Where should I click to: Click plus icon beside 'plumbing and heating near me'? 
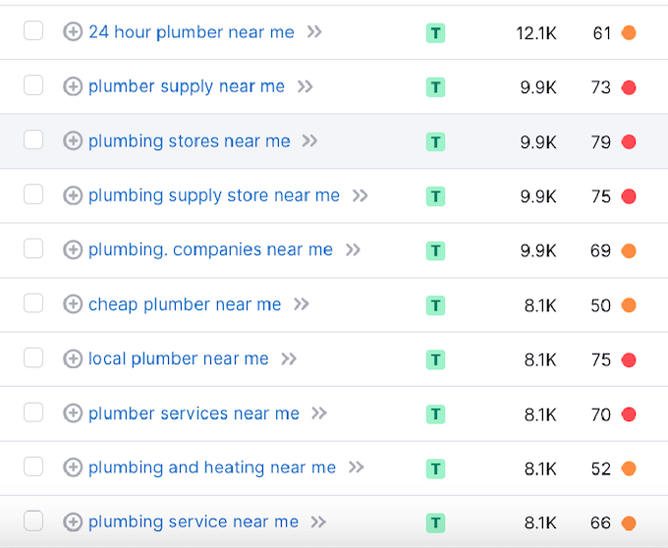(x=73, y=467)
